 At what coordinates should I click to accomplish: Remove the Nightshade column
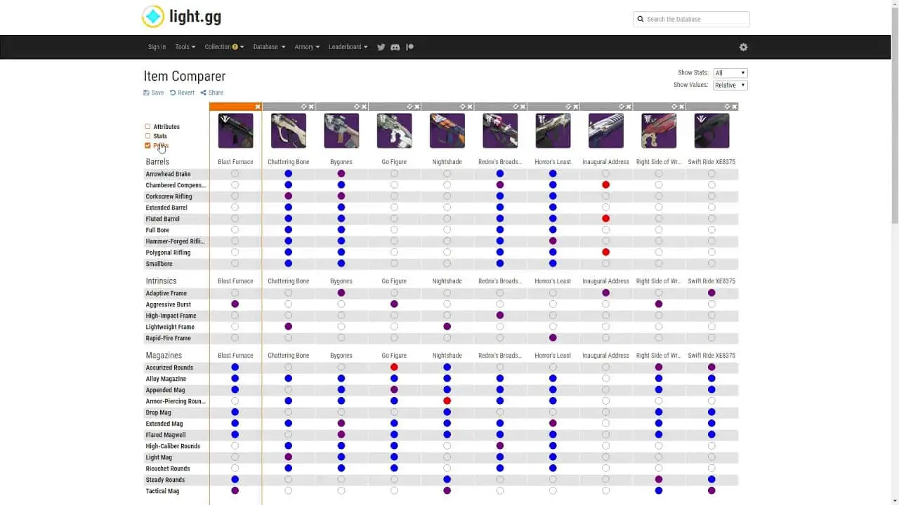(470, 107)
